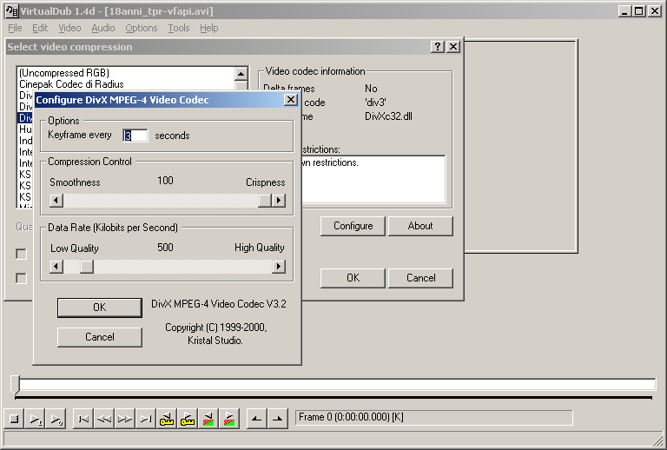Click the help question mark in compression dialog
This screenshot has width=667, height=450.
[438, 46]
